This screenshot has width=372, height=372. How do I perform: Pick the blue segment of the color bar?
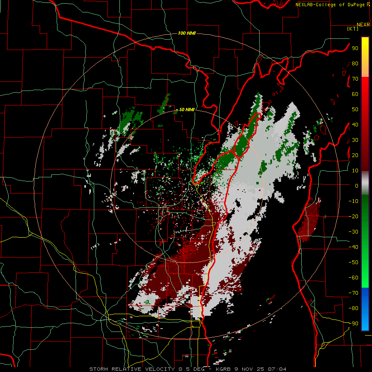365,309
